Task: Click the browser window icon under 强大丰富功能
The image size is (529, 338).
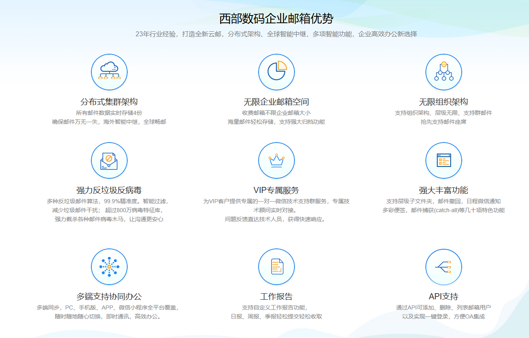Action: click(444, 160)
